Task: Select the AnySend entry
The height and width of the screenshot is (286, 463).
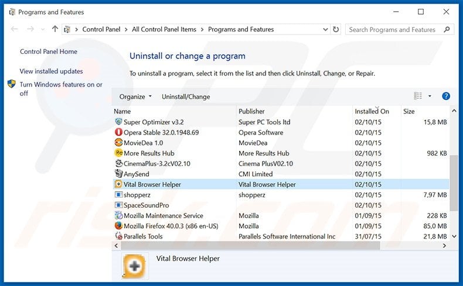Action: (x=281, y=174)
